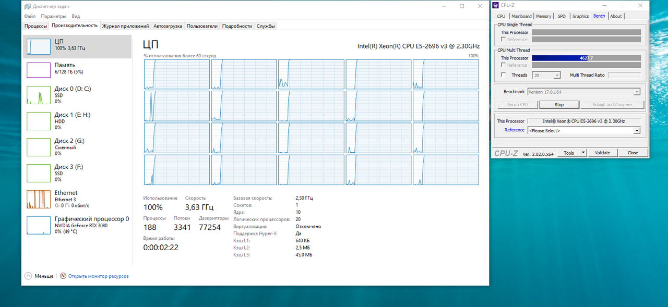The height and width of the screenshot is (307, 668).
Task: Click the CPU Multi Thread score bar
Action: (586, 58)
